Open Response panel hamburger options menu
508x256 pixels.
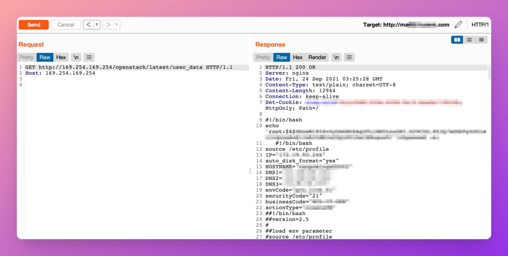tap(349, 57)
